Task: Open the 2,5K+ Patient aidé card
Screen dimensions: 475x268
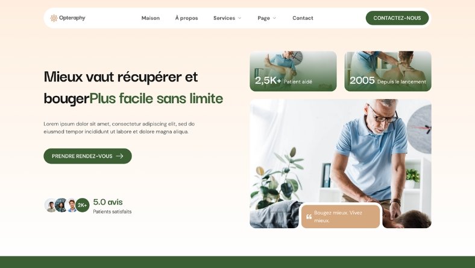Action: pyautogui.click(x=293, y=71)
